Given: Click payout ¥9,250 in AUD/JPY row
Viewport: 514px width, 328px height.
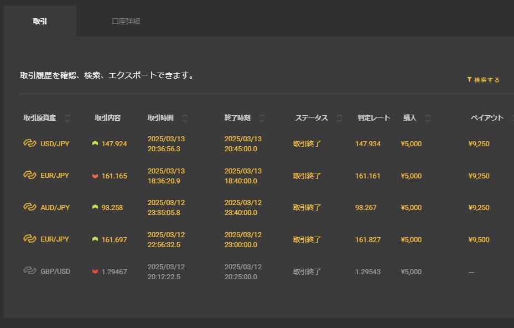Looking at the screenshot, I should point(479,208).
